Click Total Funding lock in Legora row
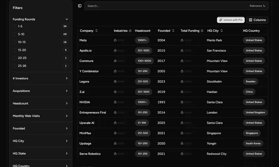Viewport: 279px width, 167px height. [182, 82]
